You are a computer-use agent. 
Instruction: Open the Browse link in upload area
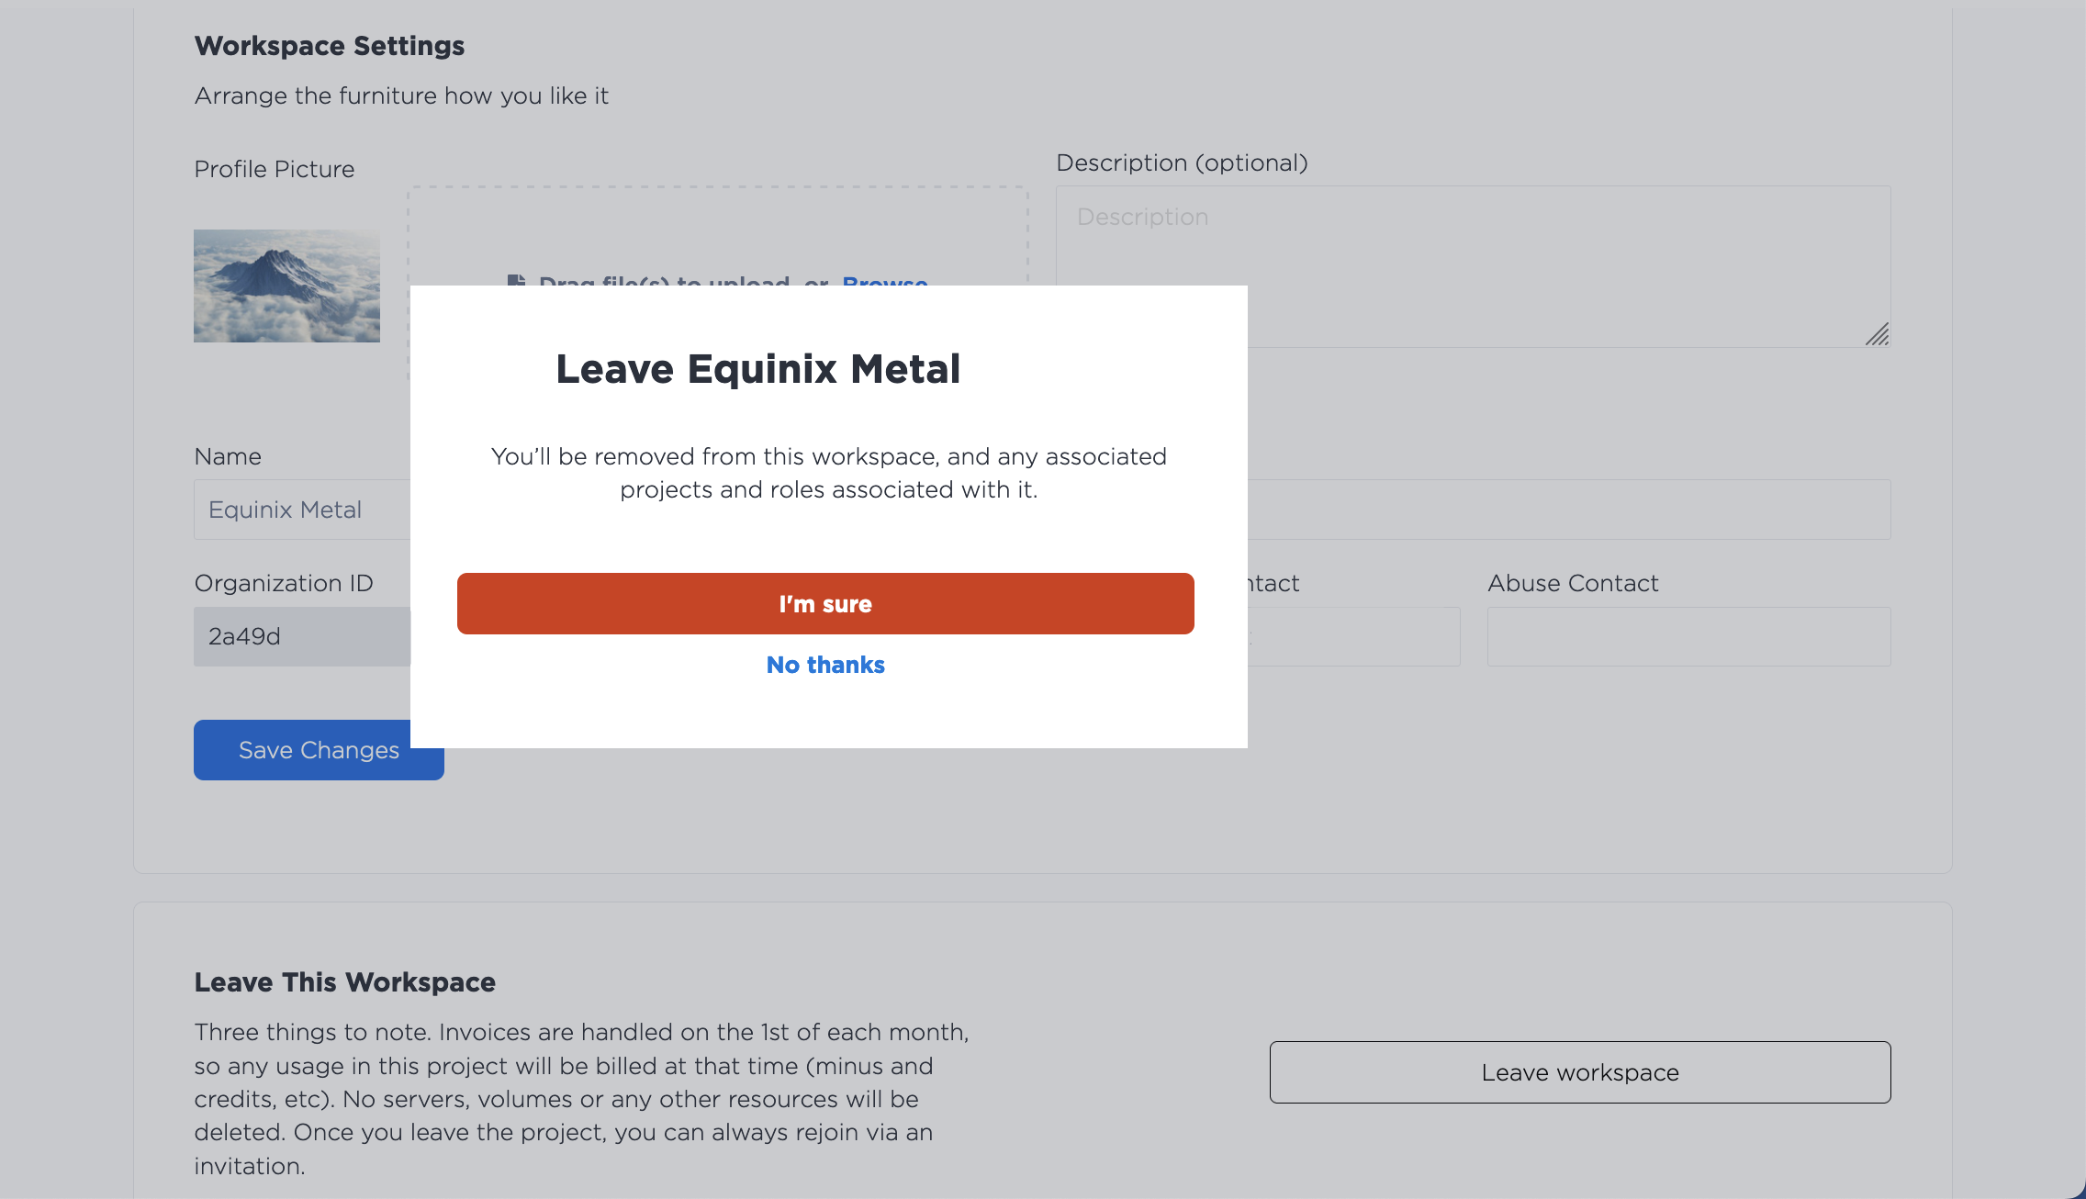pyautogui.click(x=885, y=280)
